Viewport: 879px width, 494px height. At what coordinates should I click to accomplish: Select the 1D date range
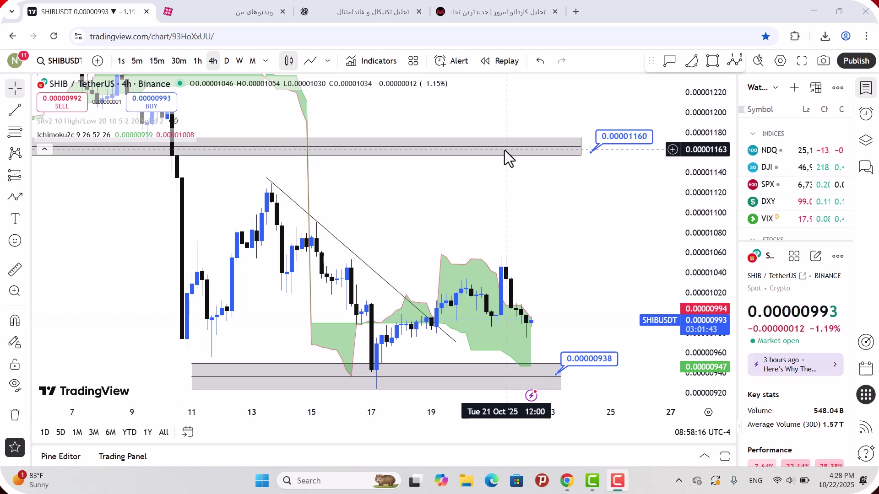pos(44,432)
